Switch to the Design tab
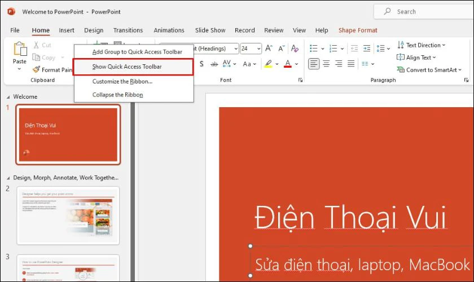This screenshot has height=282, width=474. (x=94, y=30)
